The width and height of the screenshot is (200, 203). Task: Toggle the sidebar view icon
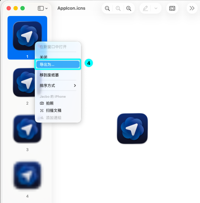(x=41, y=8)
